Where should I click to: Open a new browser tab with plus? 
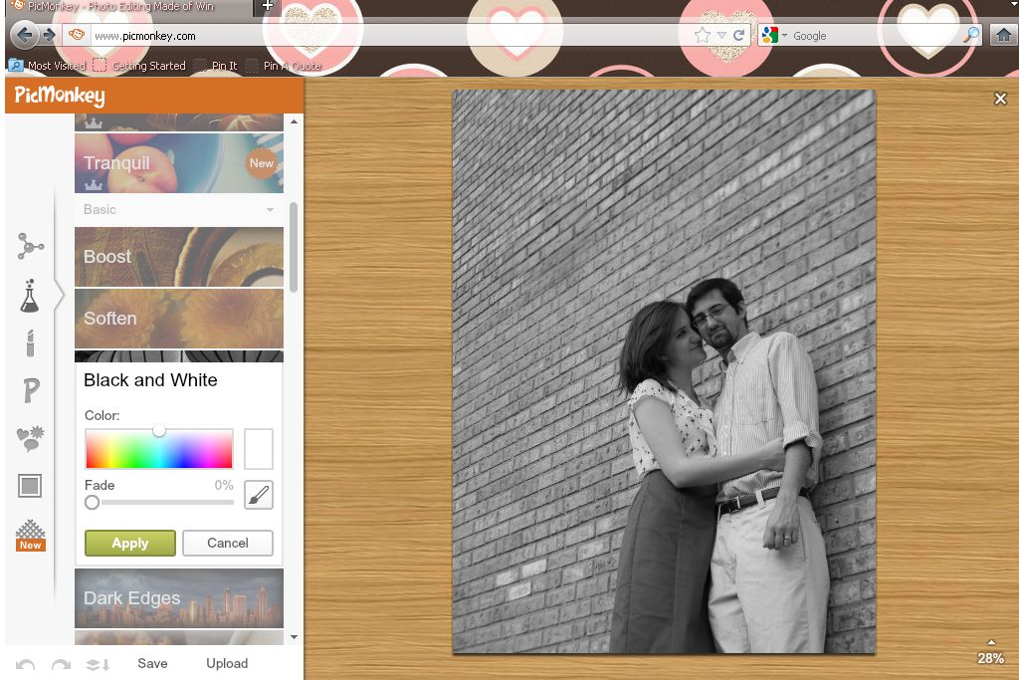[x=267, y=7]
